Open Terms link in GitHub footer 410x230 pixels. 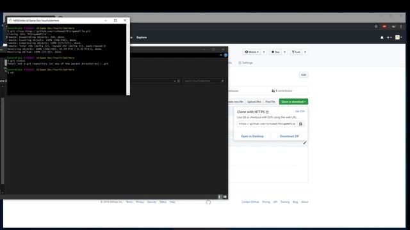click(129, 202)
